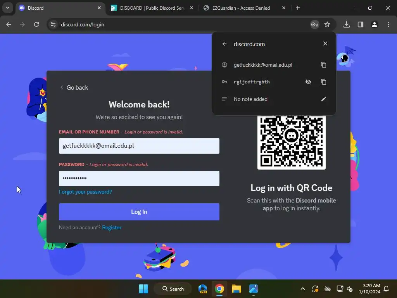This screenshot has width=397, height=298.
Task: Close the discord.com password popup
Action: 325,43
